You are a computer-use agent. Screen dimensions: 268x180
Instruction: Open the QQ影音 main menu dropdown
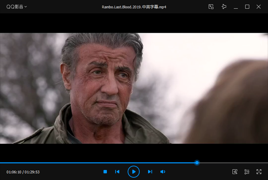(17, 7)
